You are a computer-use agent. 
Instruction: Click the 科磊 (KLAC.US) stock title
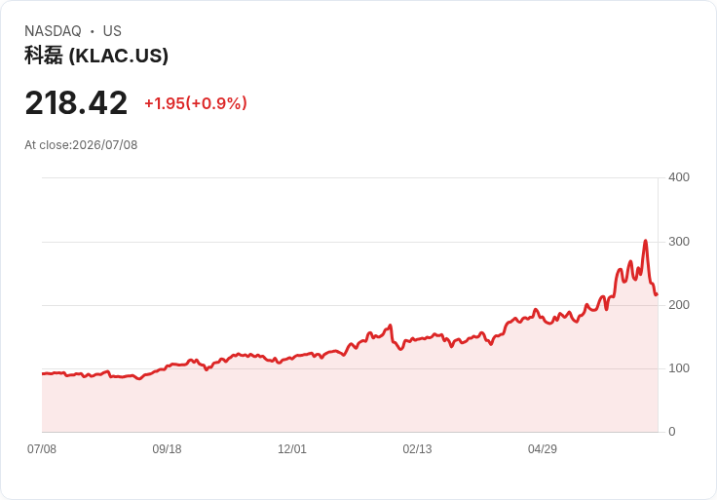point(96,56)
